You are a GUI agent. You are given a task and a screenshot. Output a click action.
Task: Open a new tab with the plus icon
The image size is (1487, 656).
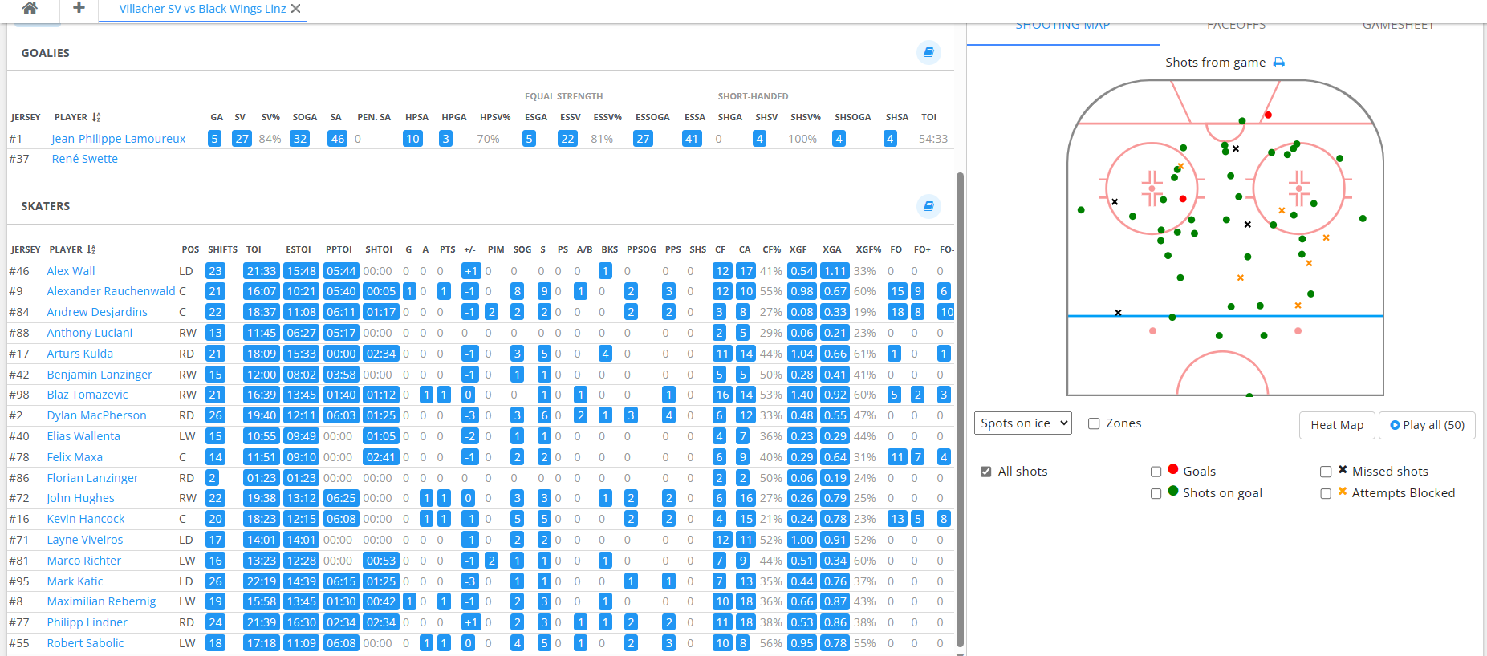79,8
